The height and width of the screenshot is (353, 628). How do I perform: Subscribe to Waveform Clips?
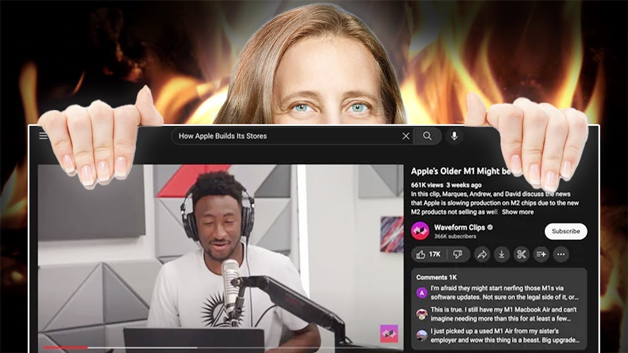[566, 231]
